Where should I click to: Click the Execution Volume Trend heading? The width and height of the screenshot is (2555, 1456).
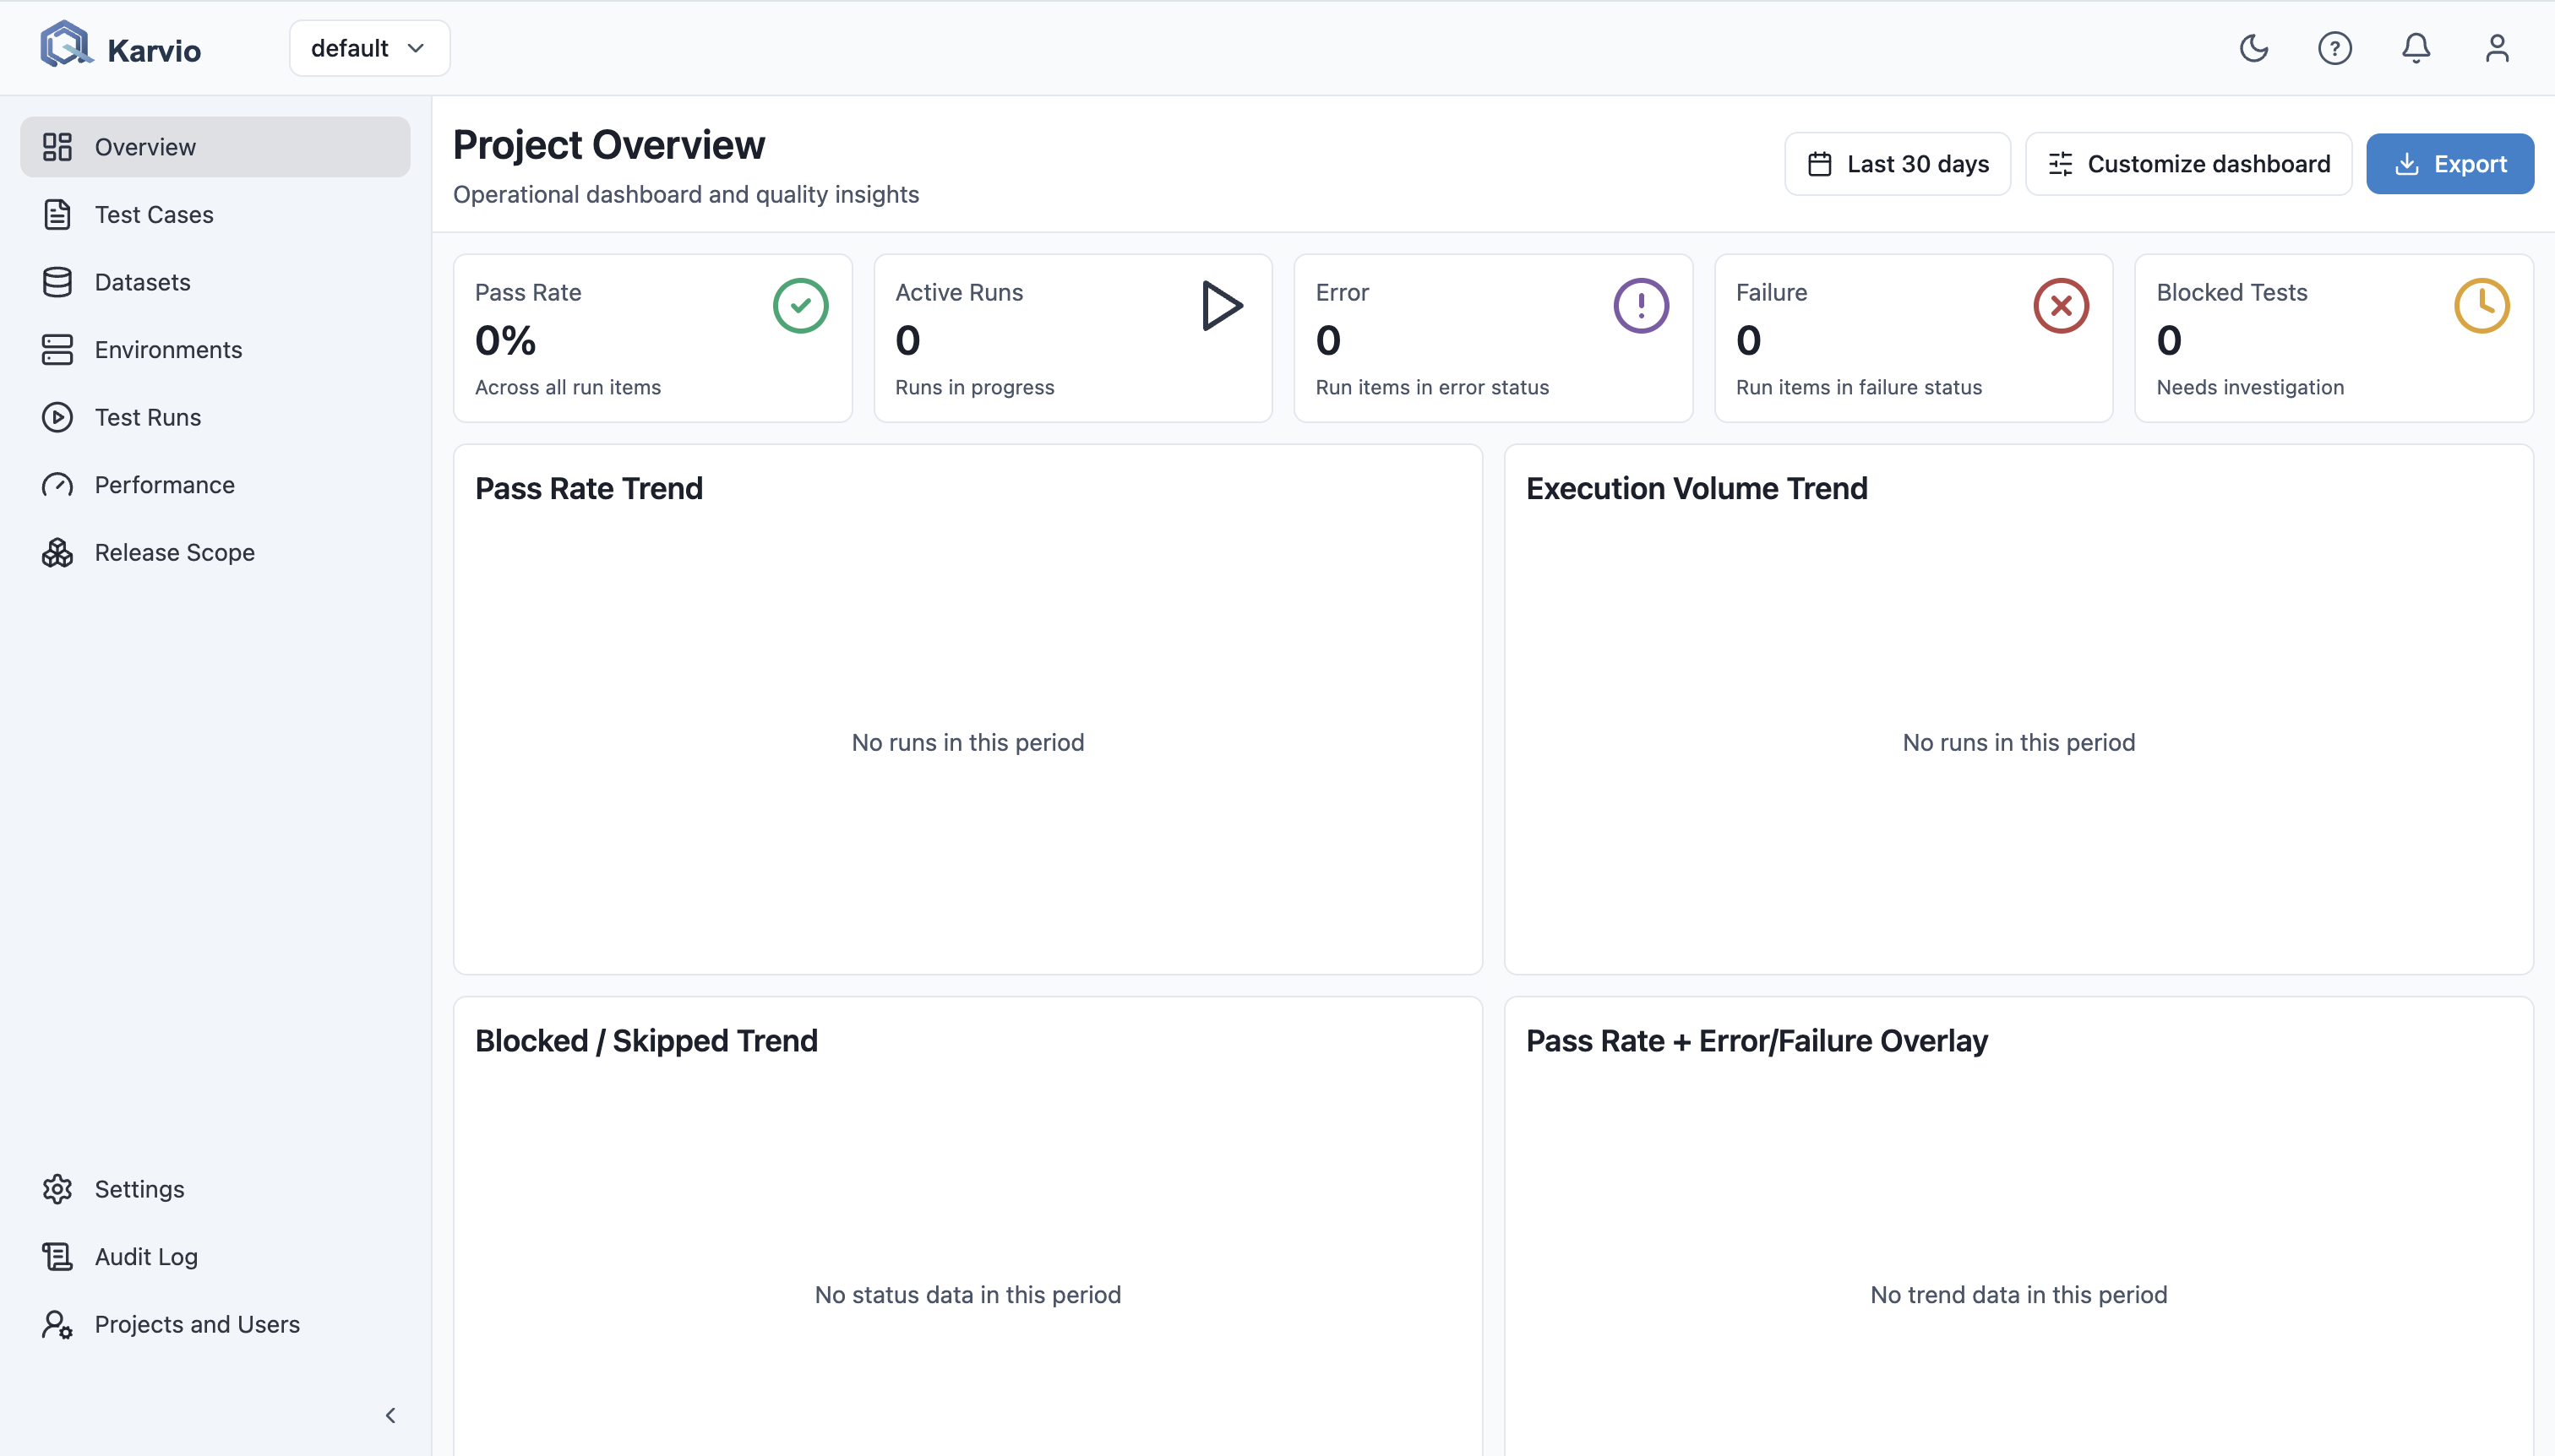tap(1696, 489)
